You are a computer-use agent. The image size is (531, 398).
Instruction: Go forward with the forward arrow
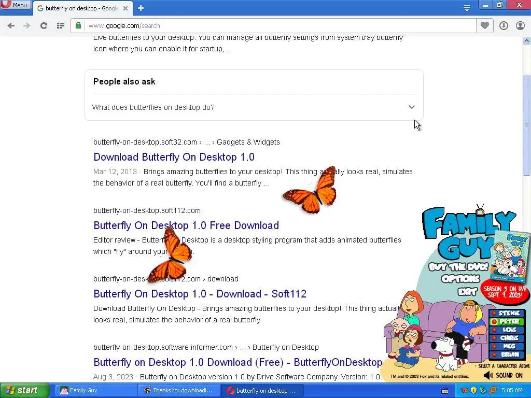(x=27, y=26)
